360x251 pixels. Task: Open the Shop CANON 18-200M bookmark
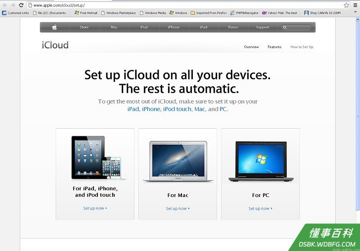pos(323,13)
